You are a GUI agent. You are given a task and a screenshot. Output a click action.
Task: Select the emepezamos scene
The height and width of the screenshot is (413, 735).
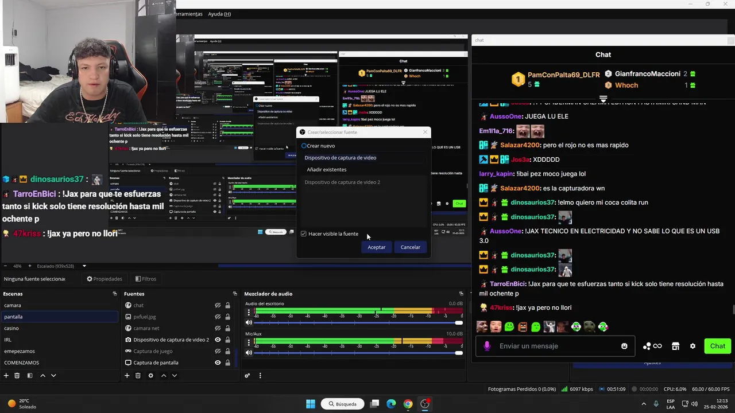[x=59, y=351]
